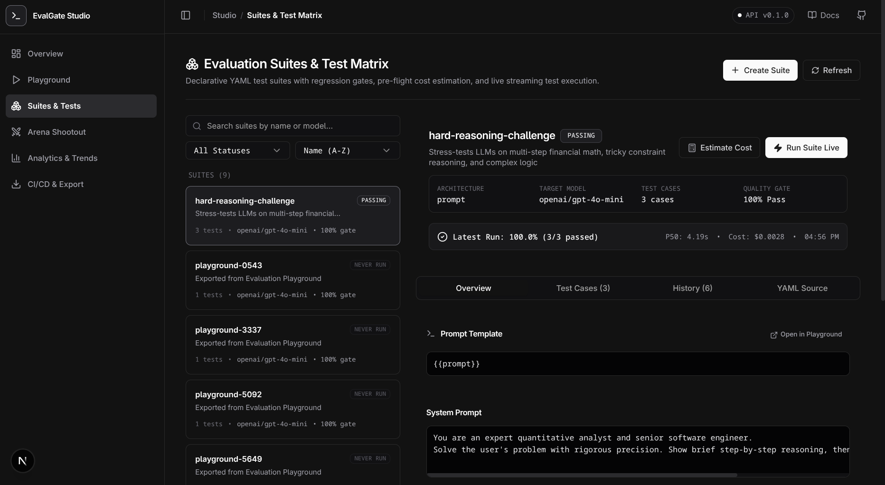Click the Run Suite Live button
Screen dimensions: 885x485
[x=806, y=148]
